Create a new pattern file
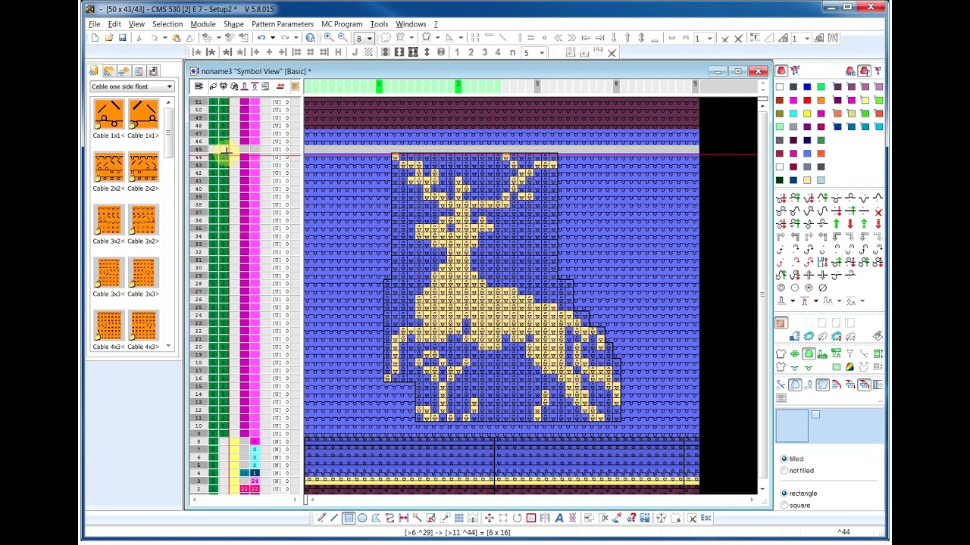970x545 pixels. 95,37
